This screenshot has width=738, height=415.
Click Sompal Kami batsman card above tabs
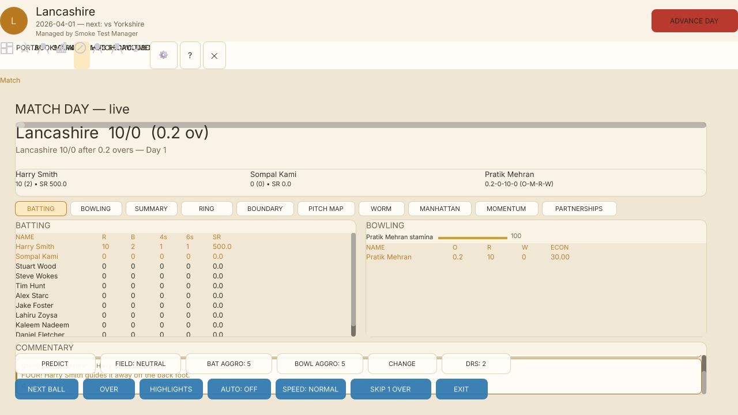[367, 179]
